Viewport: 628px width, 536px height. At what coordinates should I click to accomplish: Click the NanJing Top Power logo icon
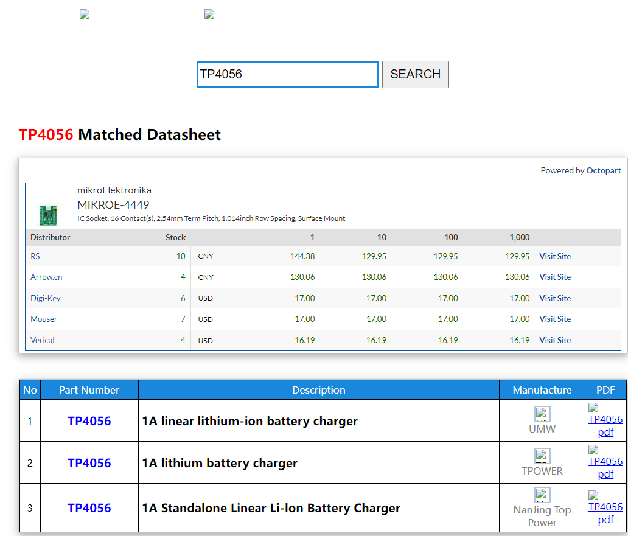542,495
